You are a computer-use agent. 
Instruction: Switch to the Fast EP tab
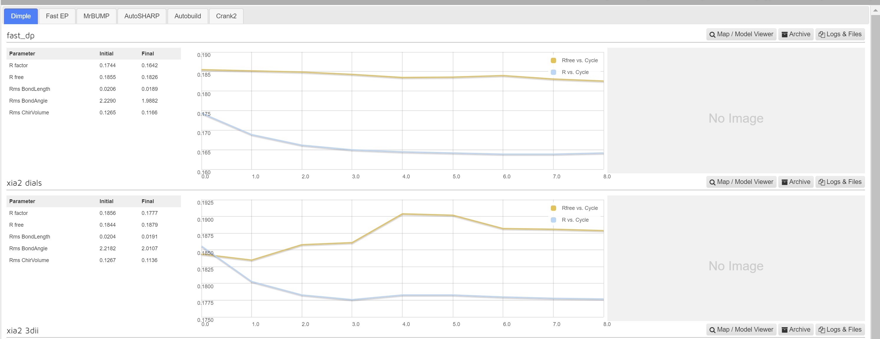[57, 16]
